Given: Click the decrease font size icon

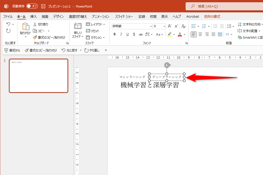Looking at the screenshot, I should click(177, 26).
